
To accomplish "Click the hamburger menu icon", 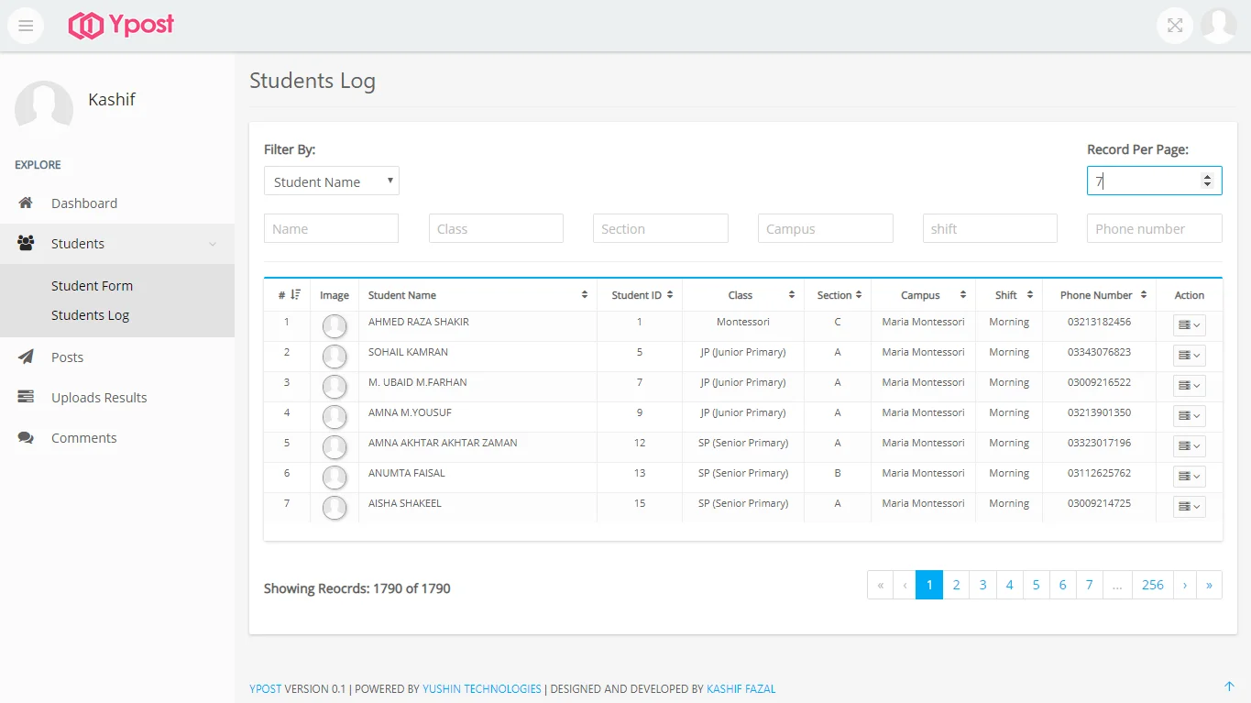I will [x=26, y=26].
